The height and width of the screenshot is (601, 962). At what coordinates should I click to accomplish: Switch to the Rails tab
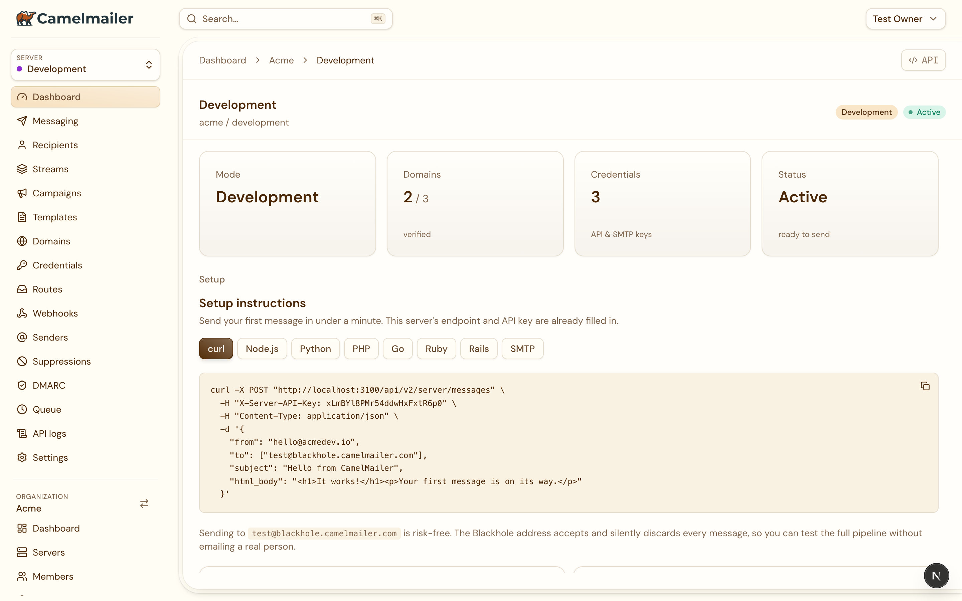point(479,349)
